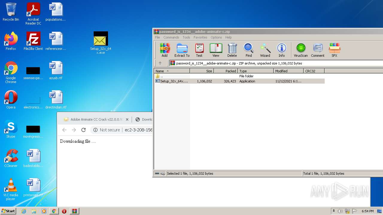Select the Delete trash icon in WinRAR
This screenshot has height=215, width=383.
[x=232, y=50]
